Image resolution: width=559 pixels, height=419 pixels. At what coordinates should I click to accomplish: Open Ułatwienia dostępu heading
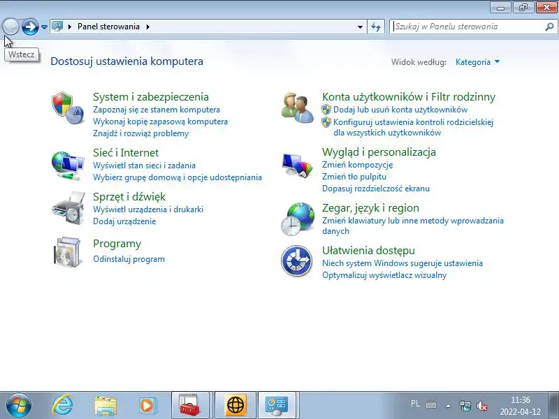point(368,251)
